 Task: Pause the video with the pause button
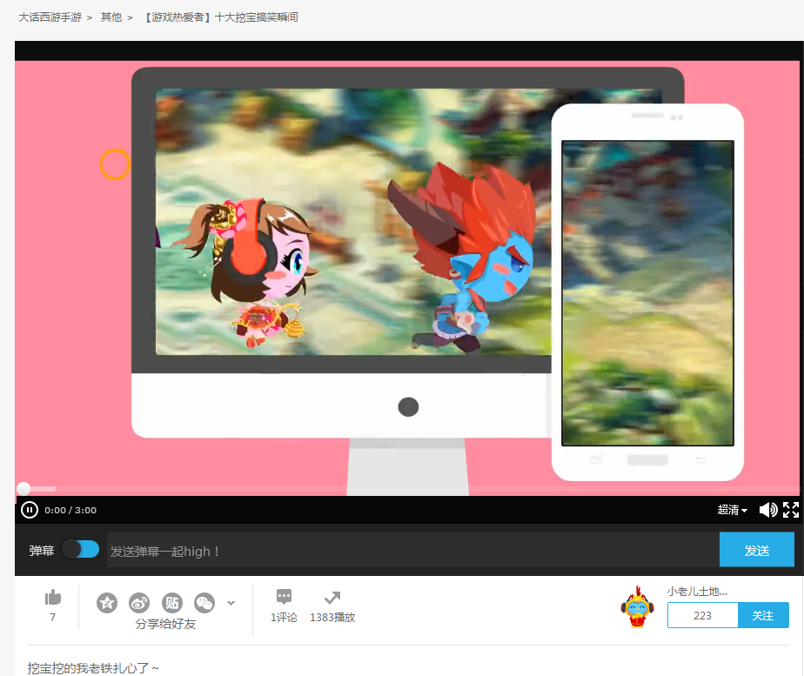(x=30, y=510)
